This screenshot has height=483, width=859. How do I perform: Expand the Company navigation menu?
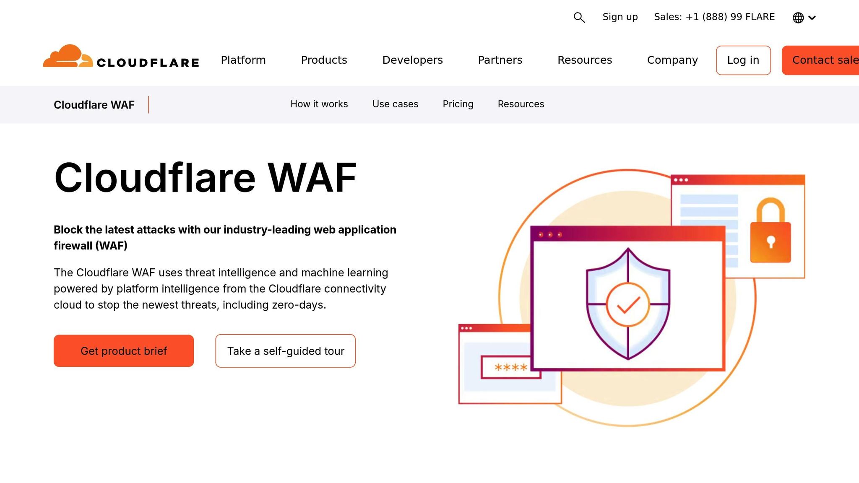click(672, 60)
